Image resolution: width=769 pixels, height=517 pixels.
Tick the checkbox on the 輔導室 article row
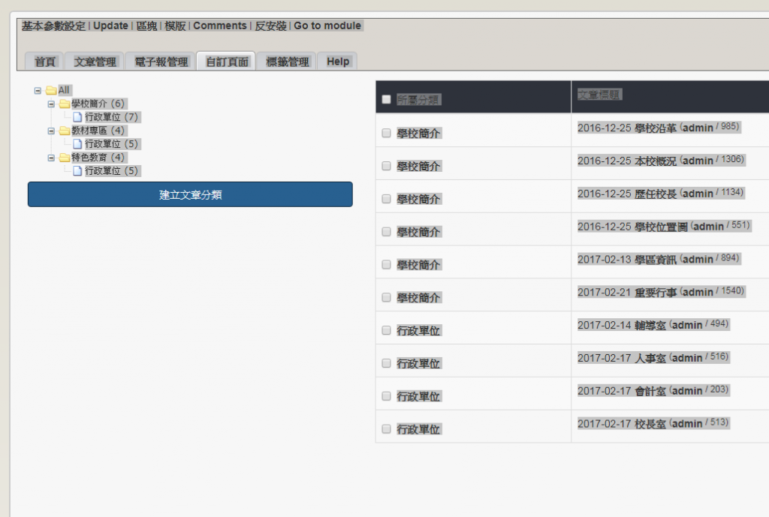click(x=386, y=330)
